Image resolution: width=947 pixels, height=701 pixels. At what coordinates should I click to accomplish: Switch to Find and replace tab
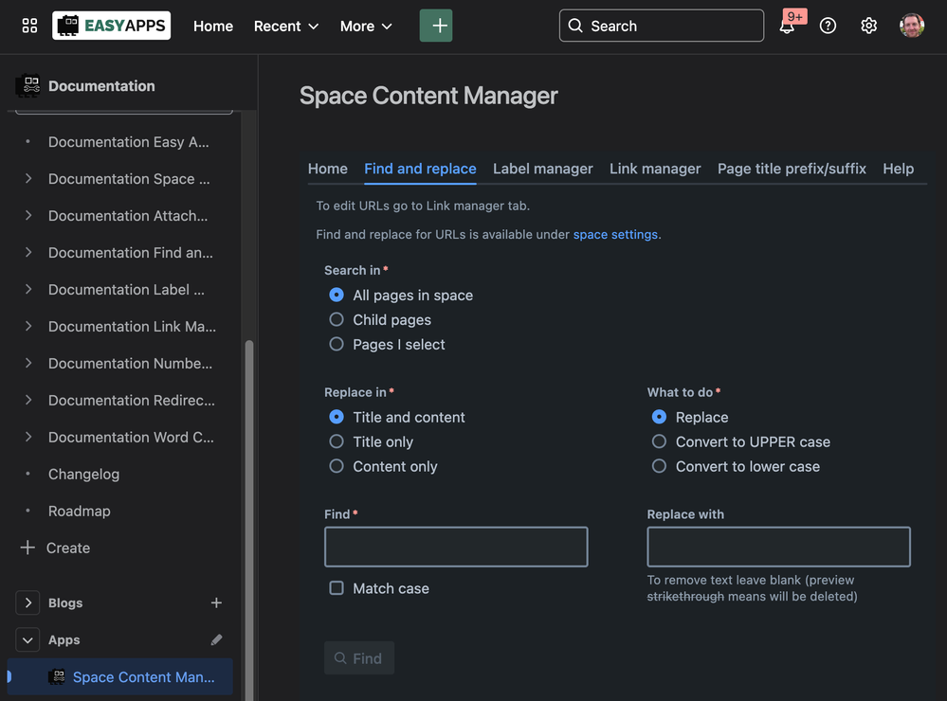420,169
